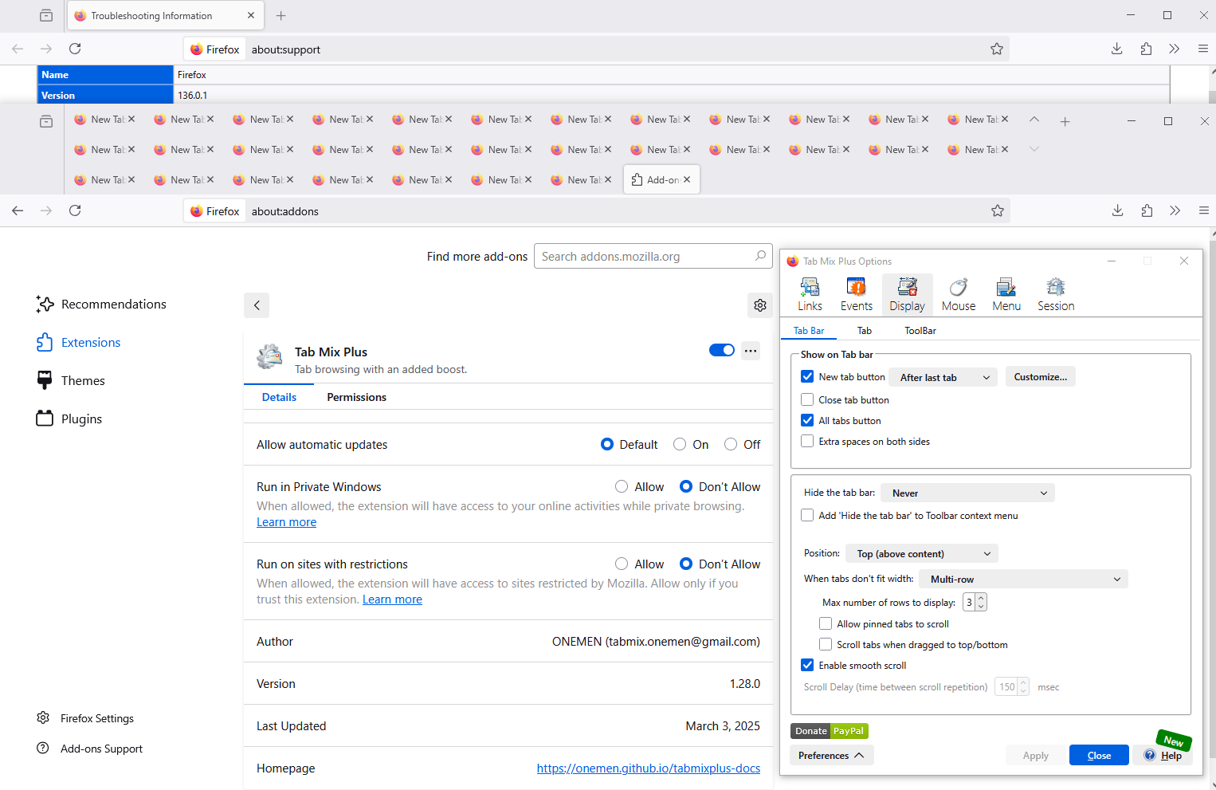Expand the Preferences menu button
This screenshot has width=1216, height=790.
pyautogui.click(x=832, y=755)
